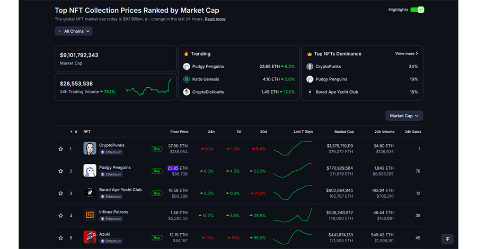Toggle the Azuki favorite star
477x249 pixels.
click(x=61, y=238)
